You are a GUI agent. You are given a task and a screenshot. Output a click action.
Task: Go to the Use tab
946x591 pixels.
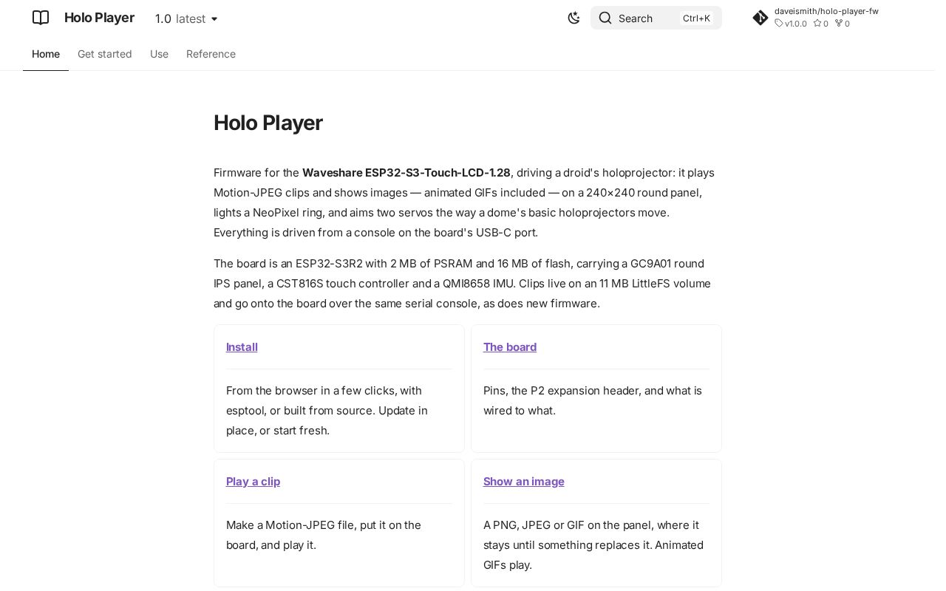(159, 54)
